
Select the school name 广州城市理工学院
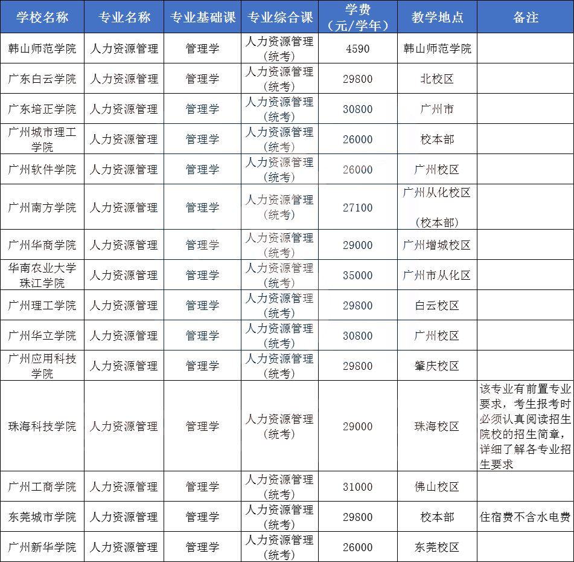pyautogui.click(x=42, y=140)
